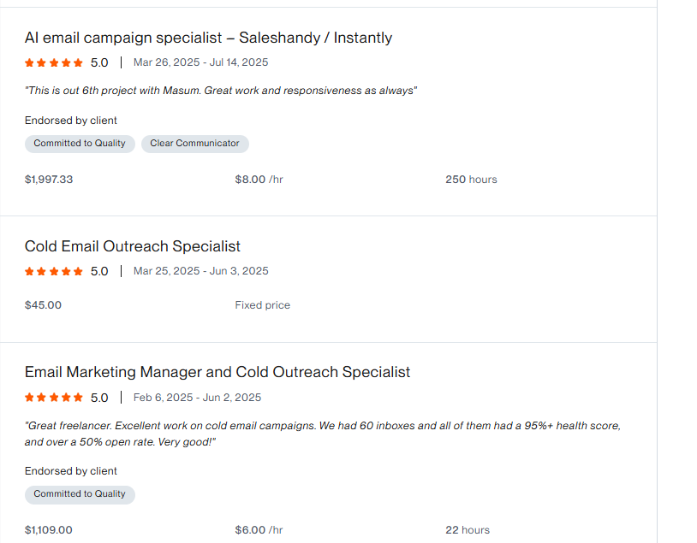
Task: Click the $1,997.33 earnings amount
Action: point(49,180)
